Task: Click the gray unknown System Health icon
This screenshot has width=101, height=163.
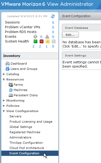Action: pos(54,41)
